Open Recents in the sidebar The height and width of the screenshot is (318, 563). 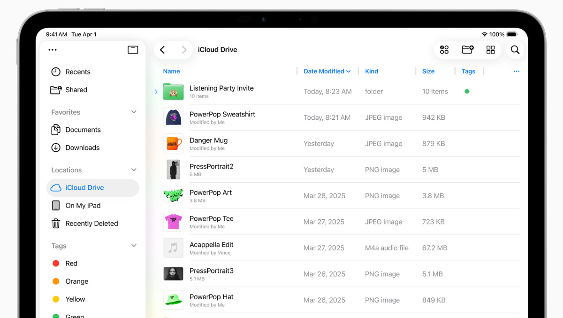(77, 72)
